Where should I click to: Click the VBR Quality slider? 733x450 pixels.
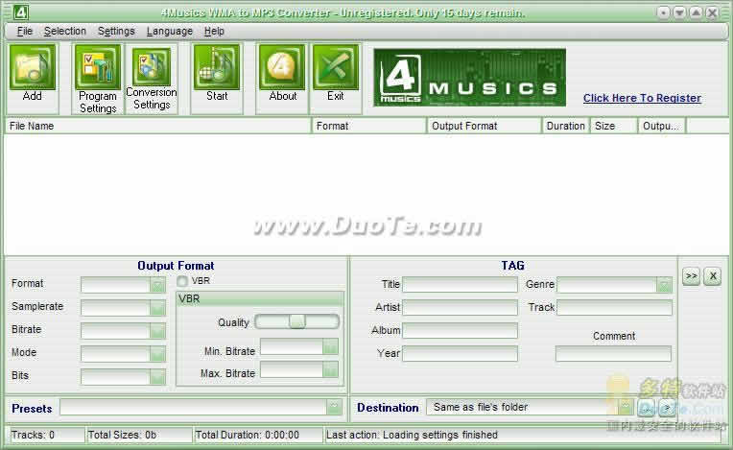point(296,322)
